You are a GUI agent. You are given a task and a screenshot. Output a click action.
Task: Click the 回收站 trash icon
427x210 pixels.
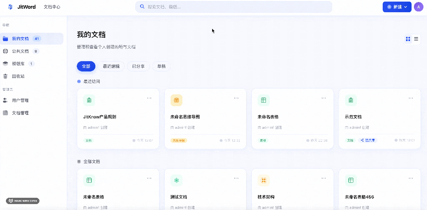[6, 76]
